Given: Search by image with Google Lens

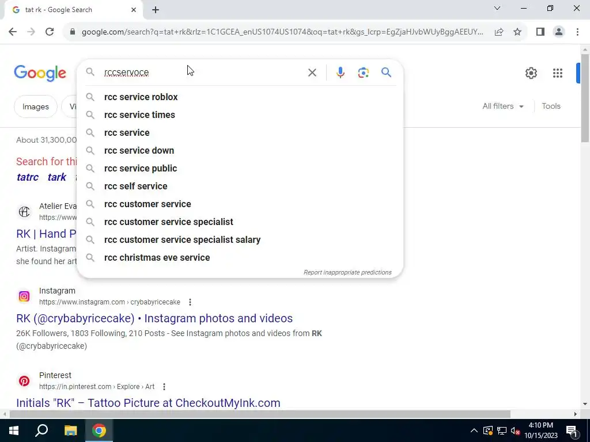Looking at the screenshot, I should (x=363, y=73).
